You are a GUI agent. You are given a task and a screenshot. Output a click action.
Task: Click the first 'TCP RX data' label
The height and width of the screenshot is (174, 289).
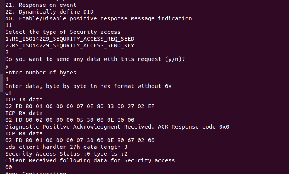[24, 113]
